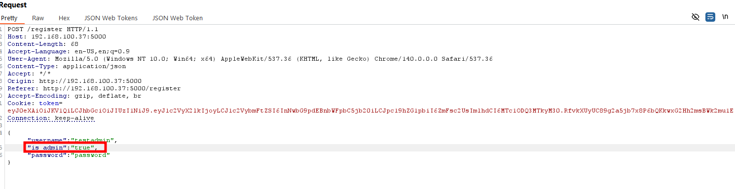Switch to the Raw tab

point(38,18)
